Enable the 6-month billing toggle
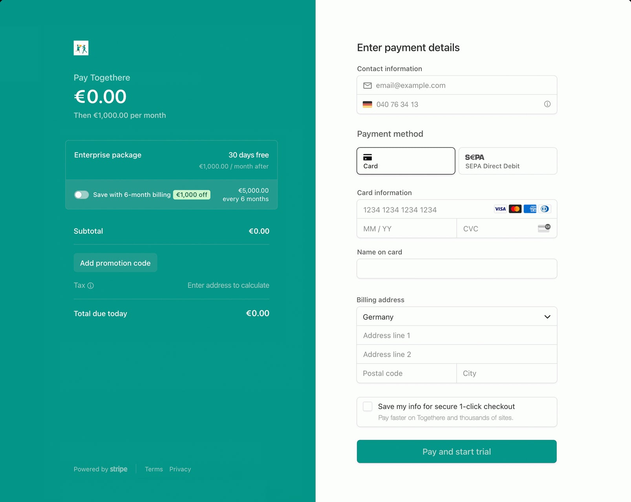The image size is (631, 502). (82, 195)
